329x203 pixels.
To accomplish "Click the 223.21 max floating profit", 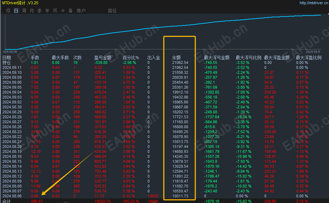I will click(x=270, y=171).
